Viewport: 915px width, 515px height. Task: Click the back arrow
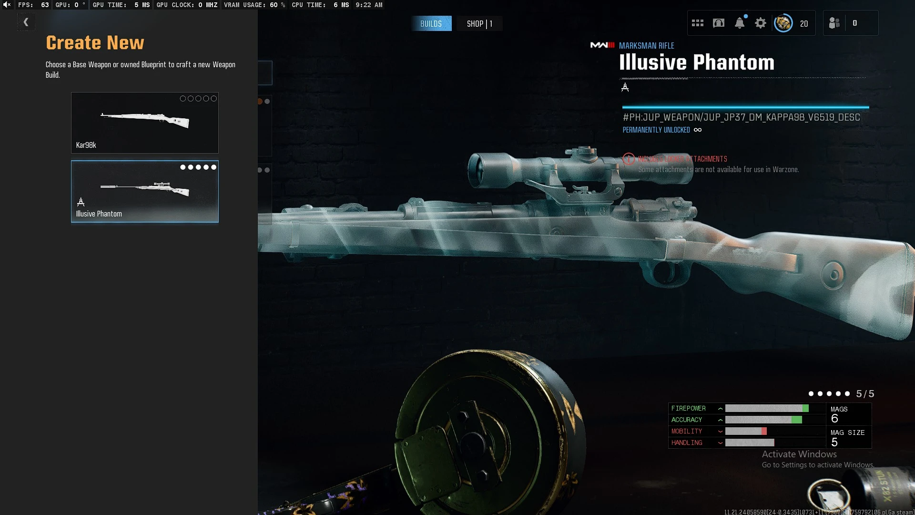click(x=26, y=22)
